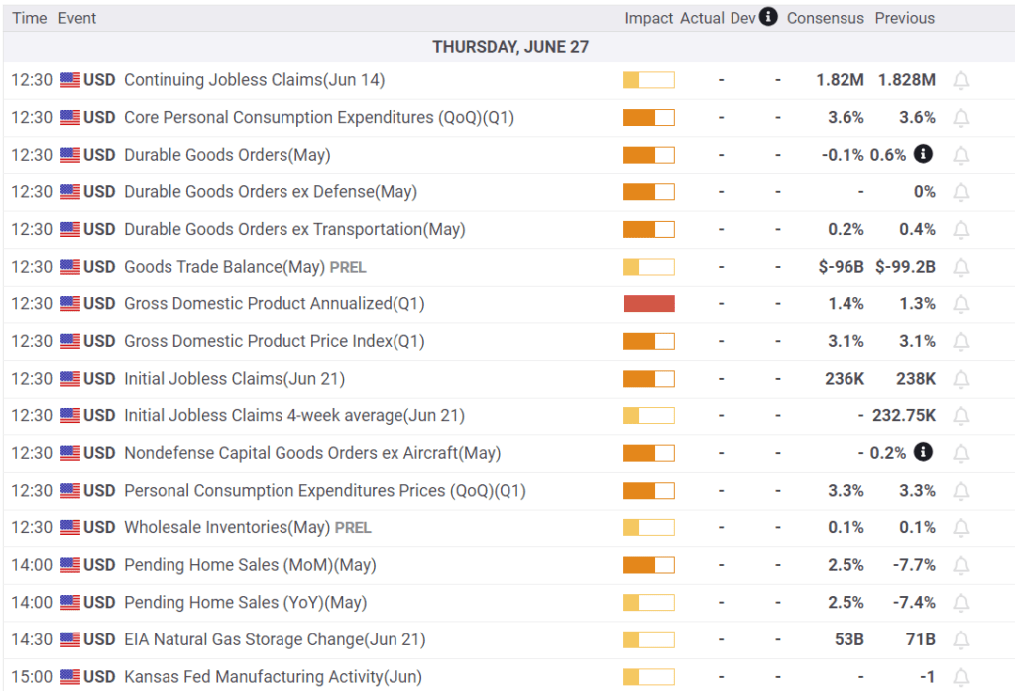Click previous value 71B

point(920,639)
